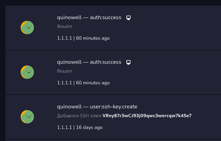Click the 1.1.1.1 IP address in the topmost entry

pos(65,38)
